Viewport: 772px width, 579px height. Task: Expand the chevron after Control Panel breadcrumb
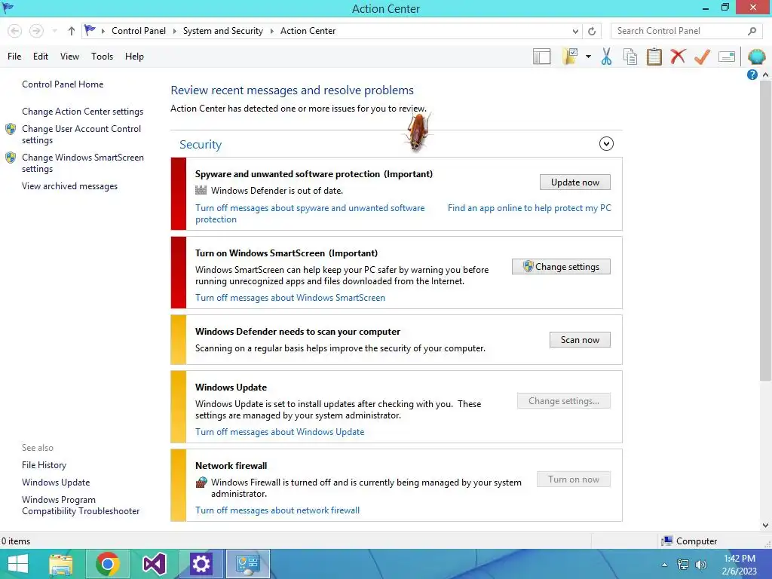click(174, 31)
